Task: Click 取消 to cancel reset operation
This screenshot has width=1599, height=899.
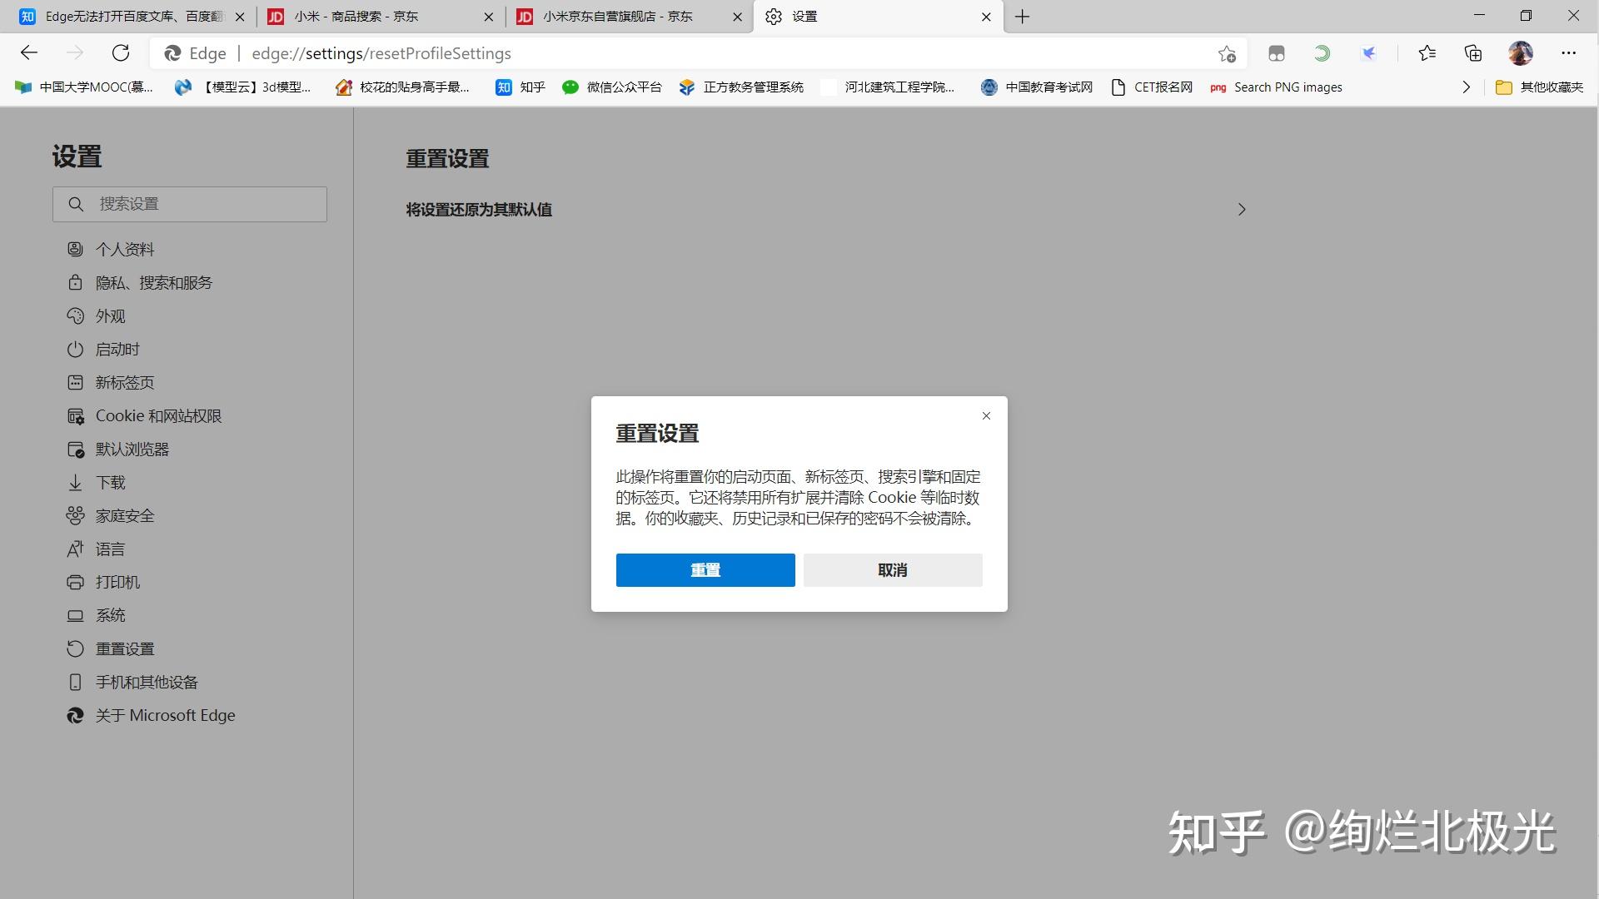Action: click(x=893, y=569)
